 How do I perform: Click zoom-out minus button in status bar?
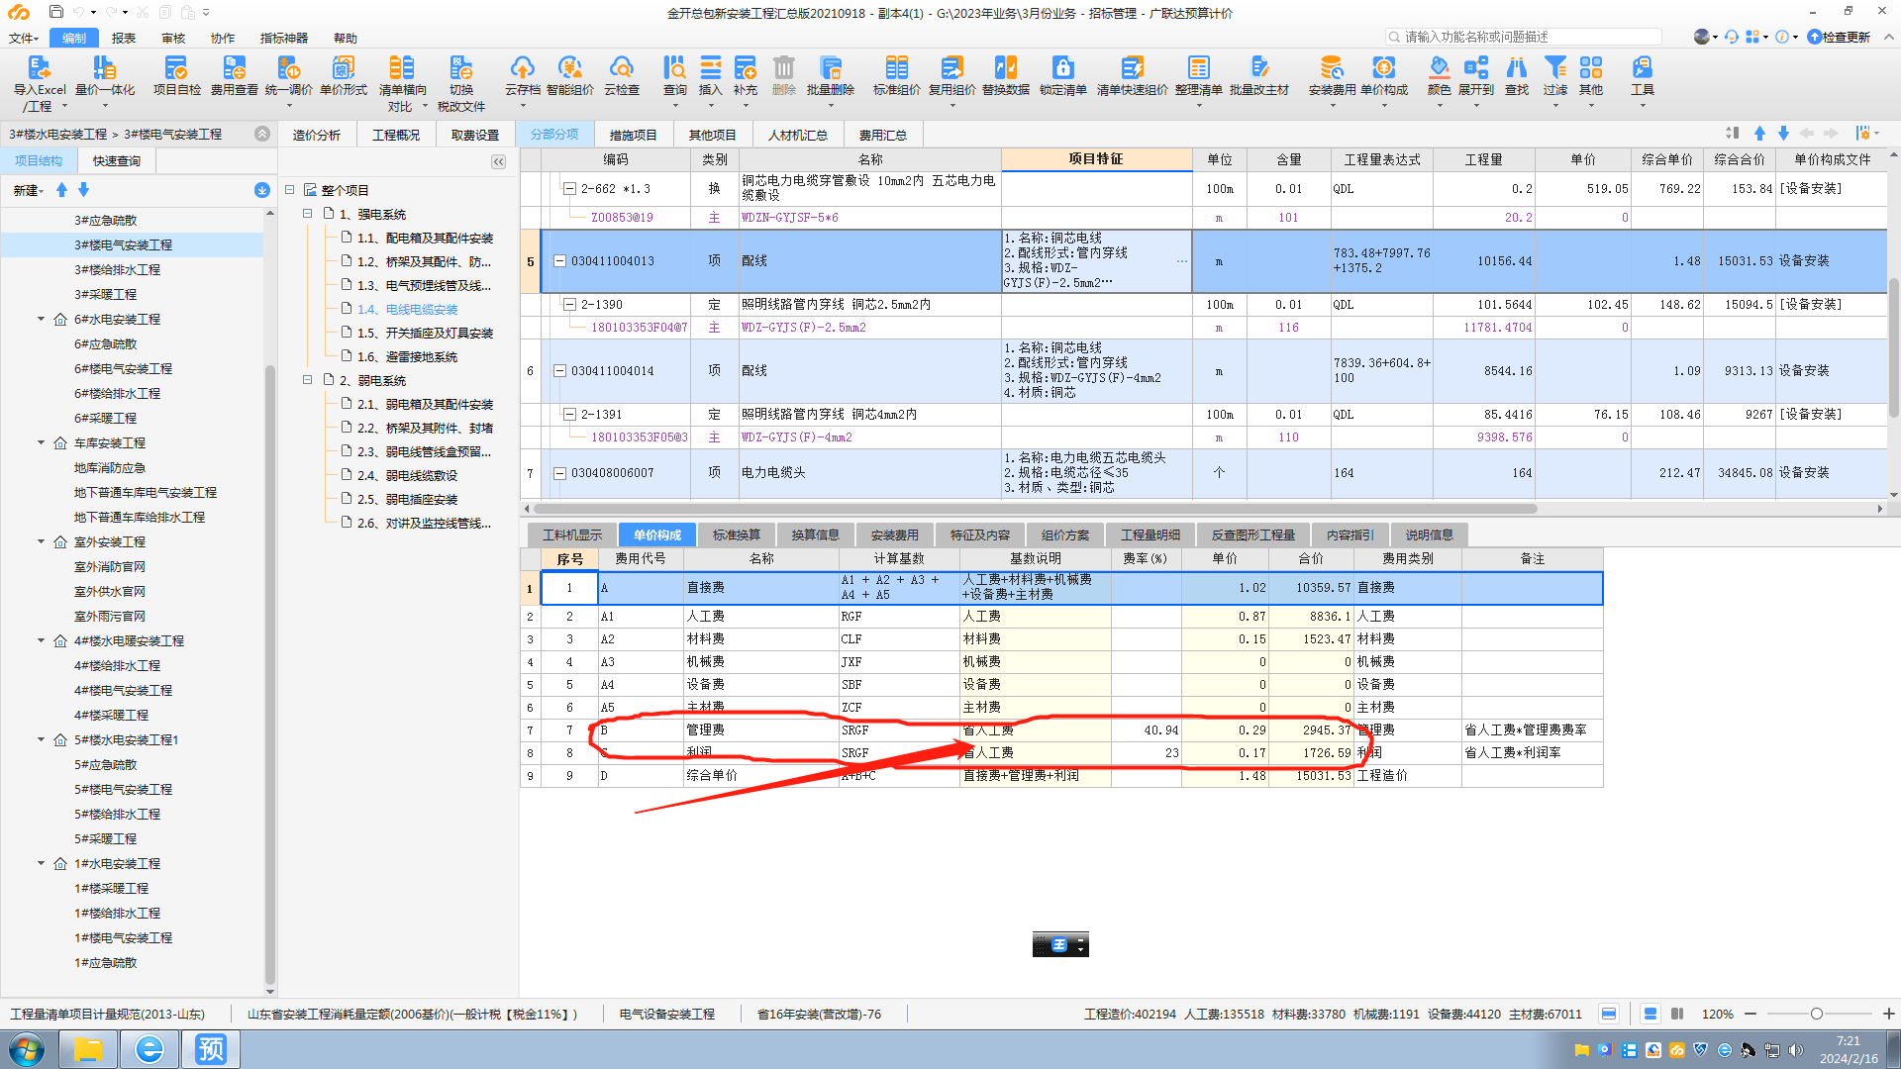[1751, 1014]
